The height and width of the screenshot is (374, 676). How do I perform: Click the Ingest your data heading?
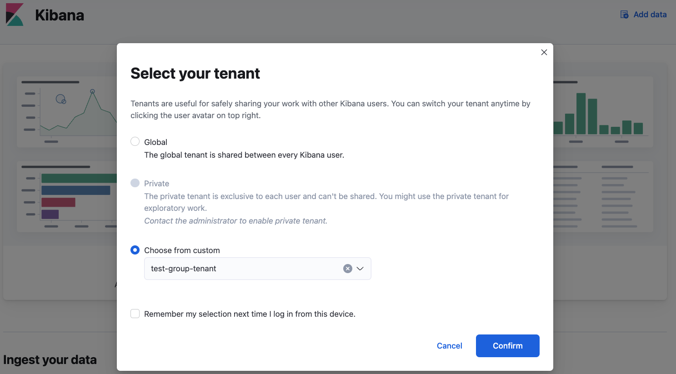point(50,359)
